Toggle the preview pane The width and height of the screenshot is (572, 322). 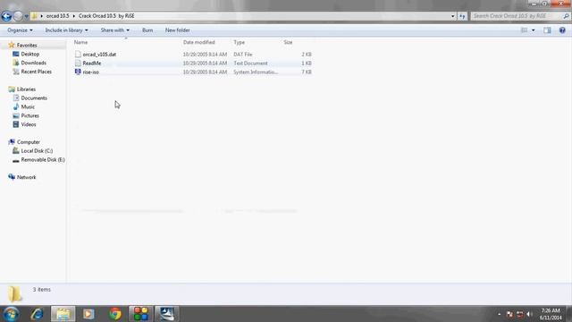click(x=547, y=30)
